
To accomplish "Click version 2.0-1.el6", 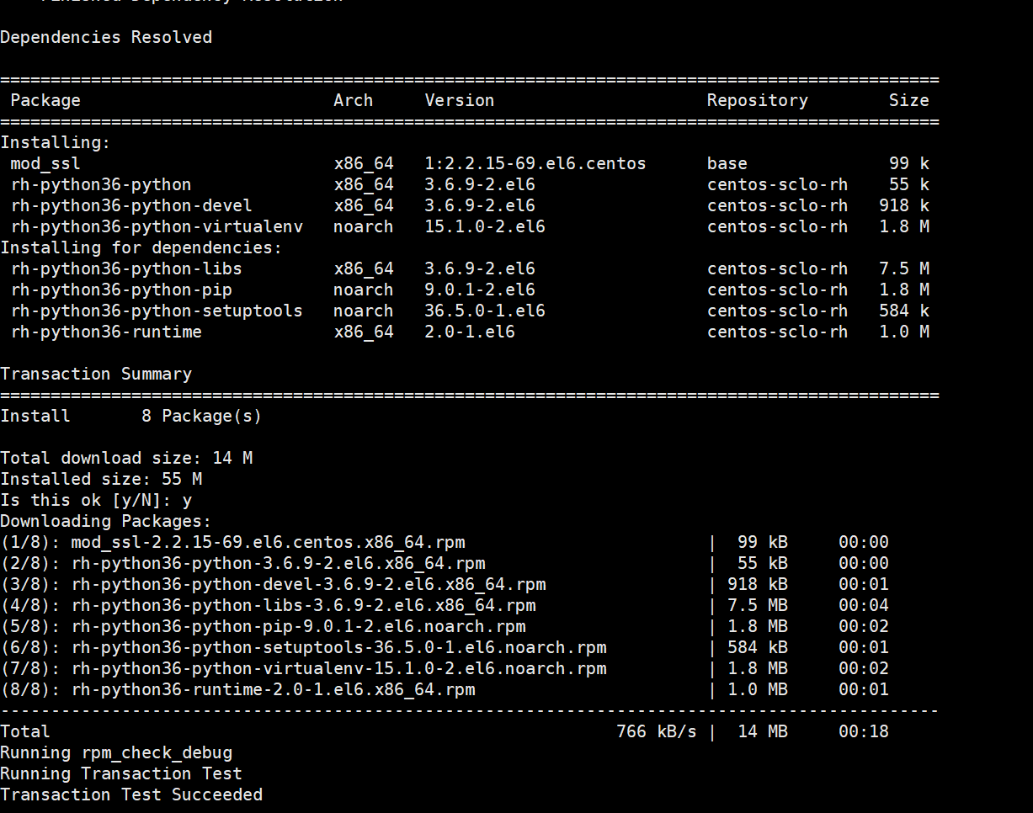I will click(470, 332).
